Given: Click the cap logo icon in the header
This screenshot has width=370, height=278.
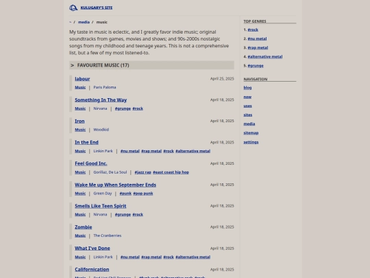Looking at the screenshot, I should click(x=73, y=8).
